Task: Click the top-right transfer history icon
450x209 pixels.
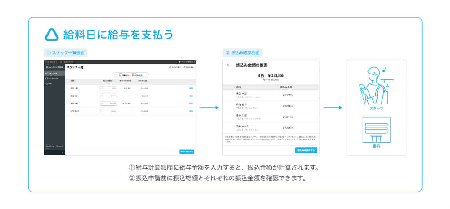Action: (x=189, y=67)
